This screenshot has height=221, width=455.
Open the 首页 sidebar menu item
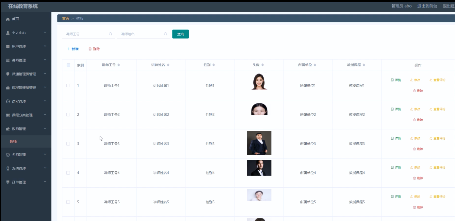tap(25, 19)
